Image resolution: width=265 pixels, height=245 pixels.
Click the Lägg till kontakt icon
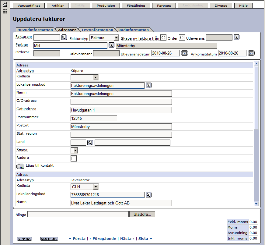[20, 166]
